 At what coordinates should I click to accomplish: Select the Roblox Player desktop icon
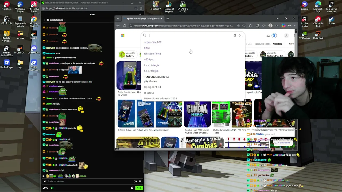(7, 64)
